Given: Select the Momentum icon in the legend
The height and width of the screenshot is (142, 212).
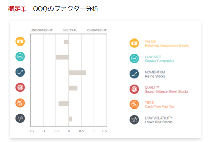Looking at the screenshot, I should (134, 74).
